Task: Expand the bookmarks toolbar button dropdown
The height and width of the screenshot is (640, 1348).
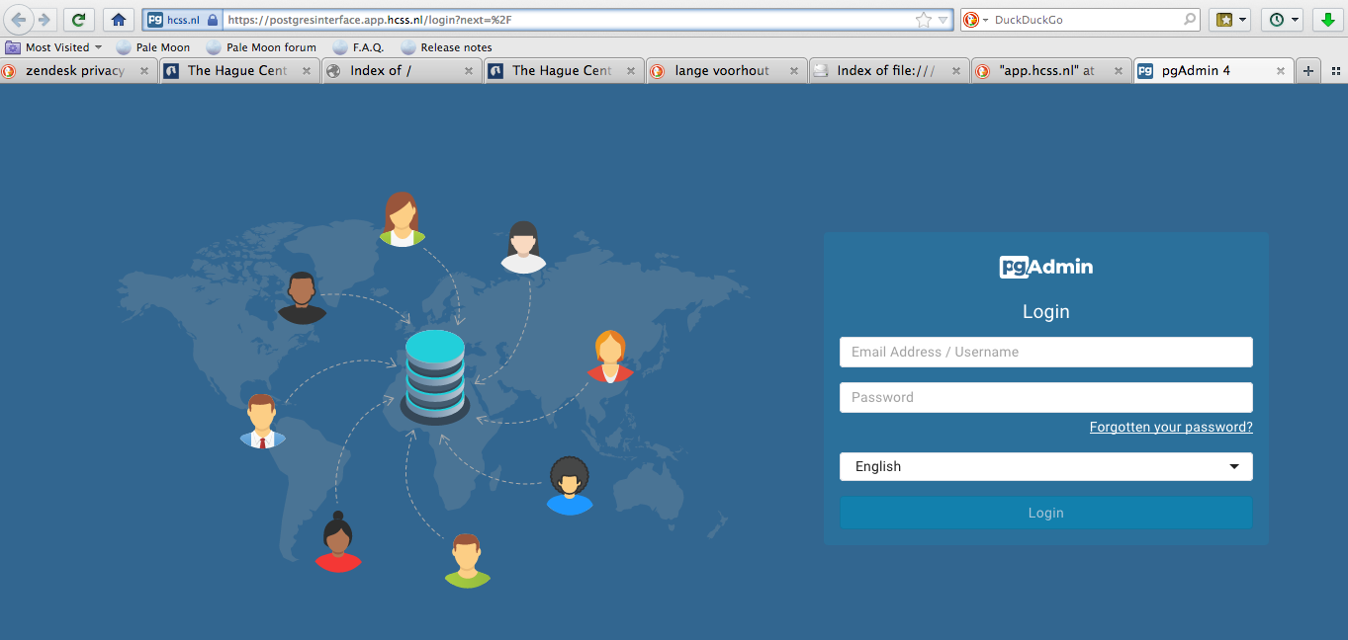Action: (1231, 20)
